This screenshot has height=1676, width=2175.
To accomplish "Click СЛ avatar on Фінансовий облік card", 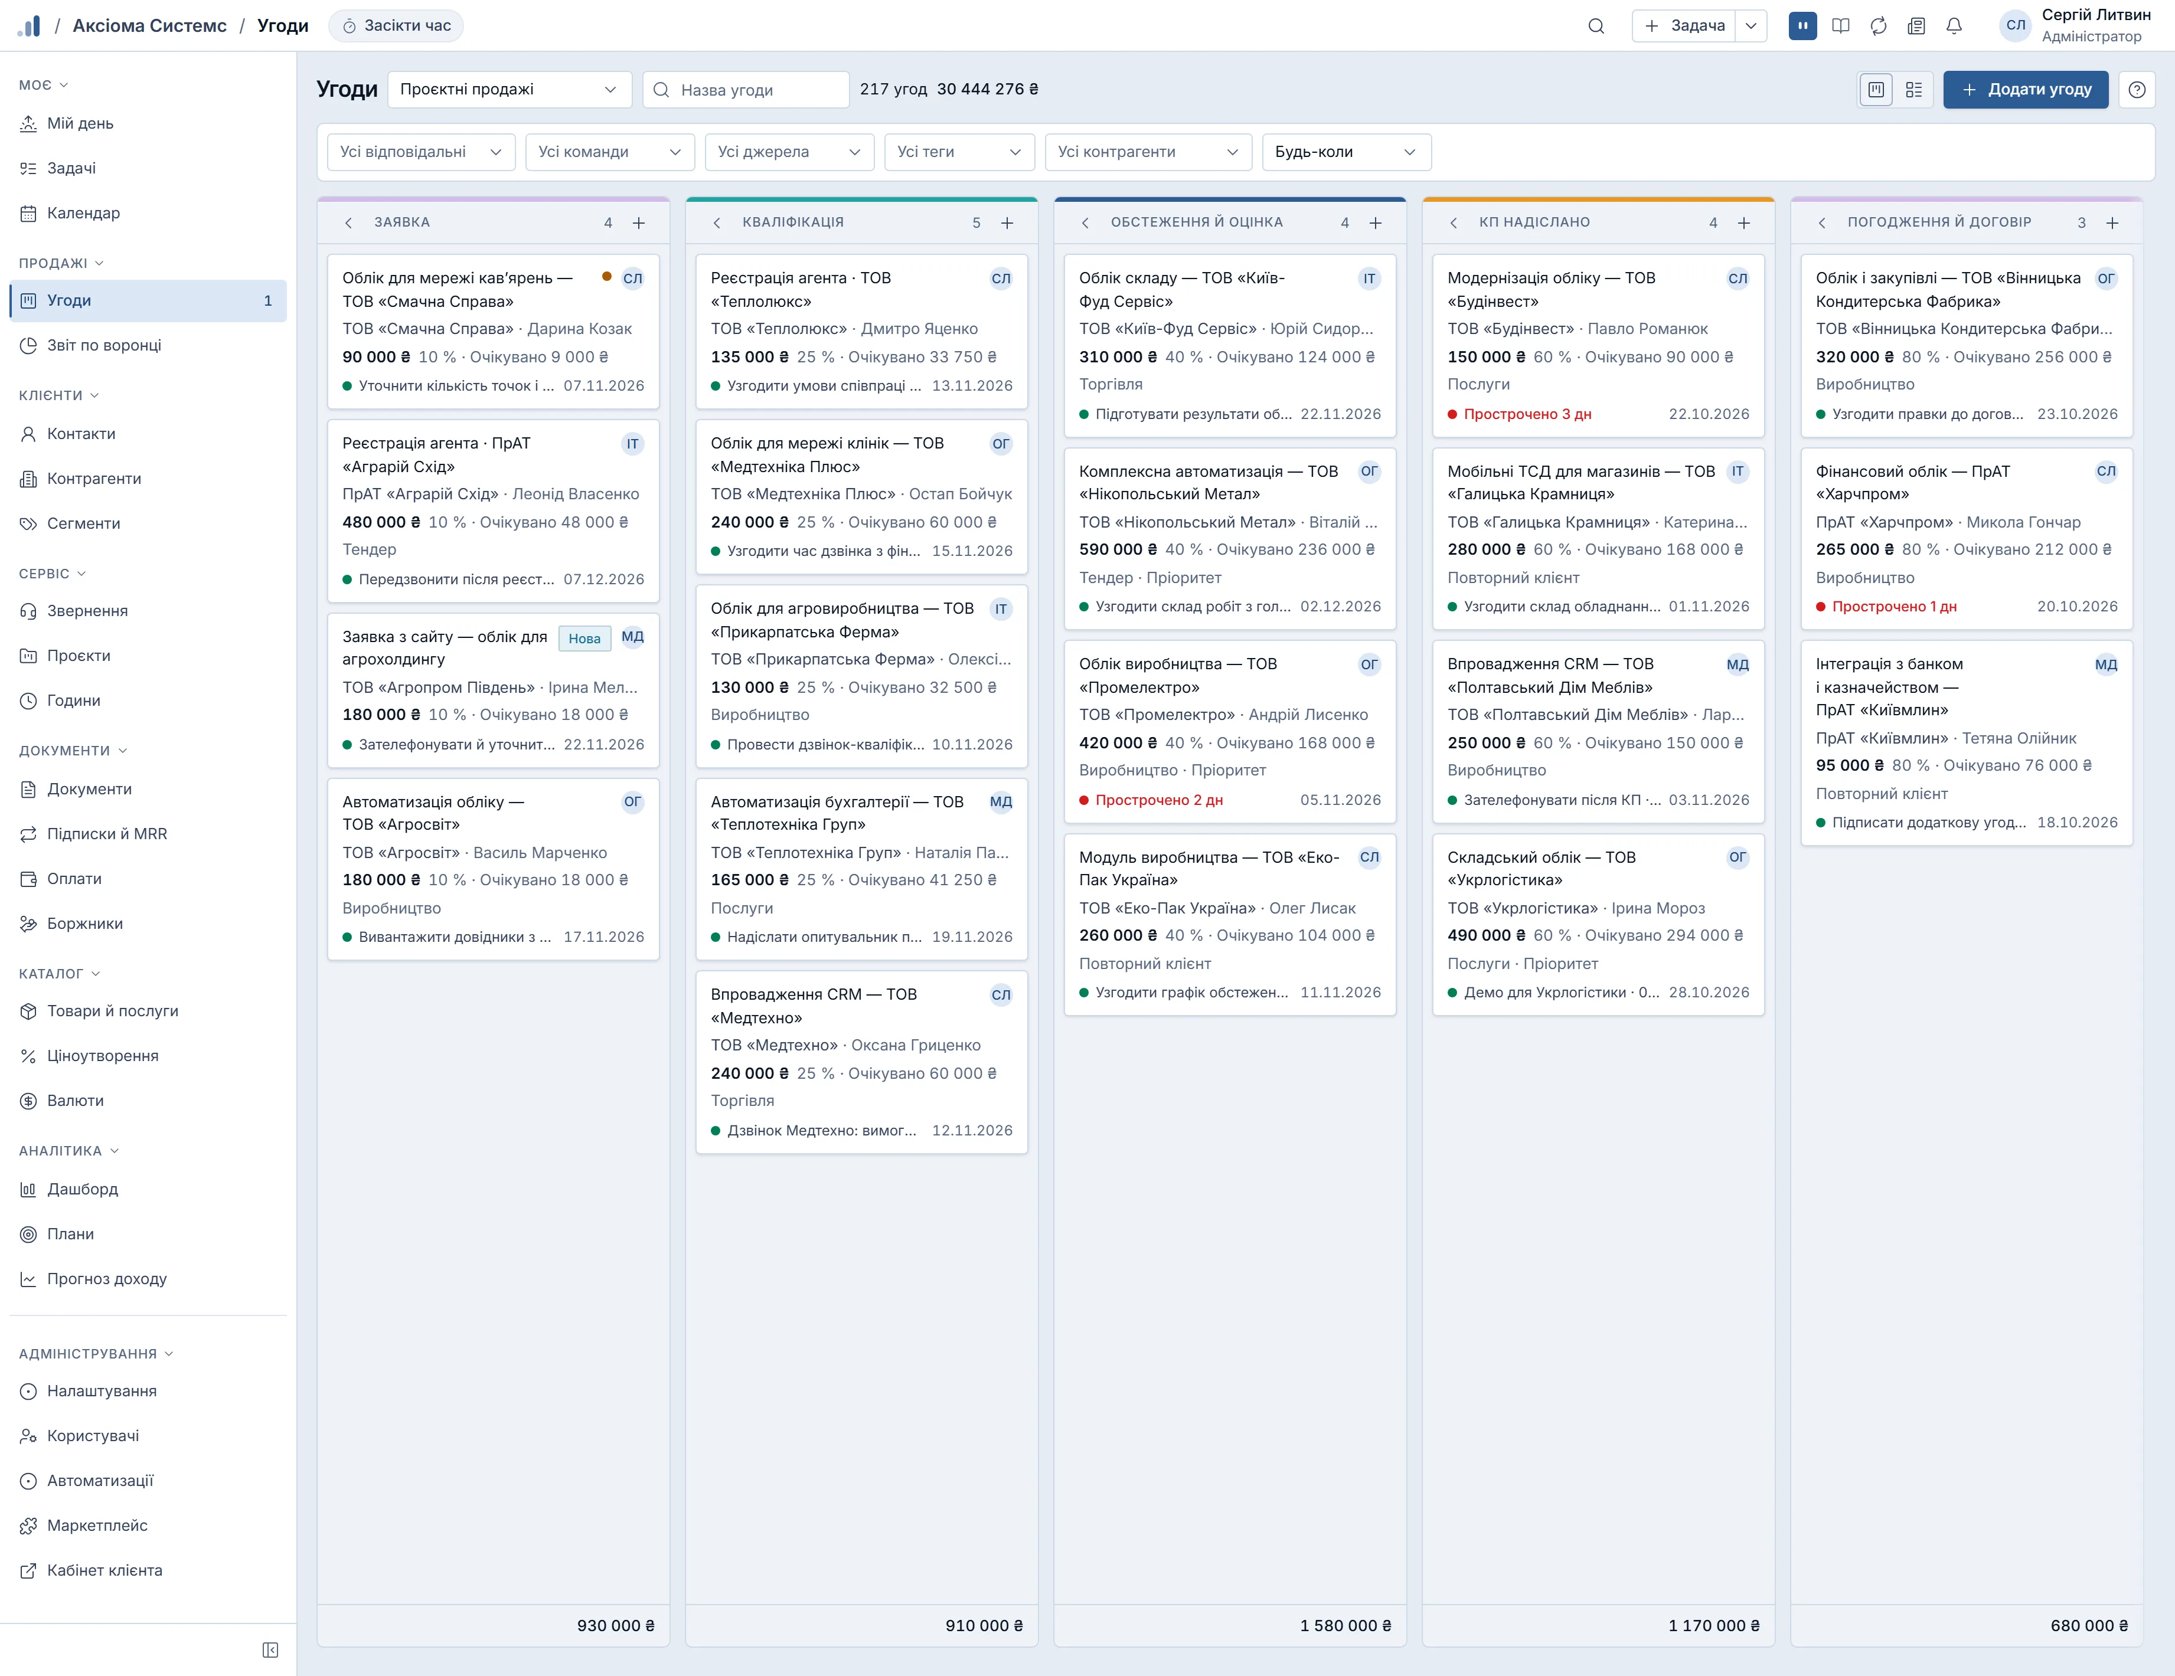I will click(x=2107, y=472).
